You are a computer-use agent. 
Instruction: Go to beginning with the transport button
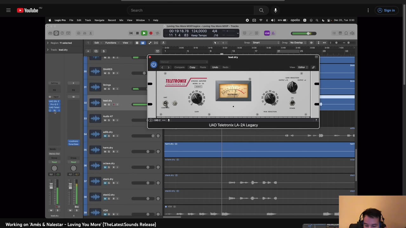[x=131, y=33]
